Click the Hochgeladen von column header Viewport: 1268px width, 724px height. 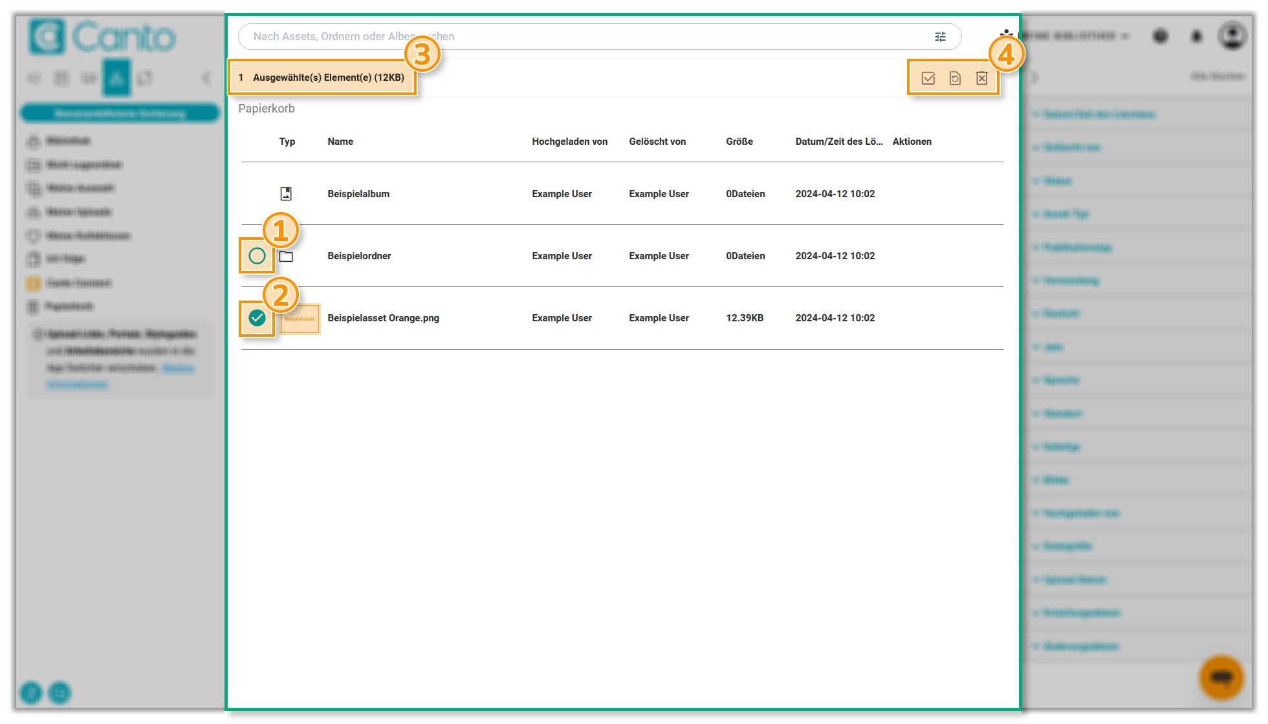[x=570, y=142]
